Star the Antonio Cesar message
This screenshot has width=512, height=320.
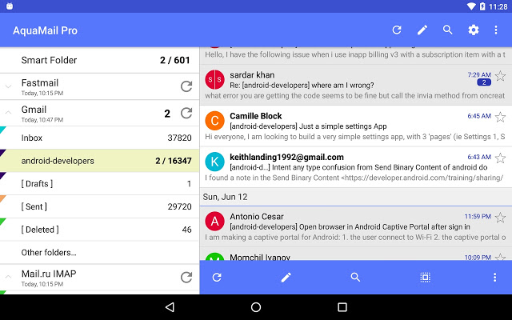[501, 217]
